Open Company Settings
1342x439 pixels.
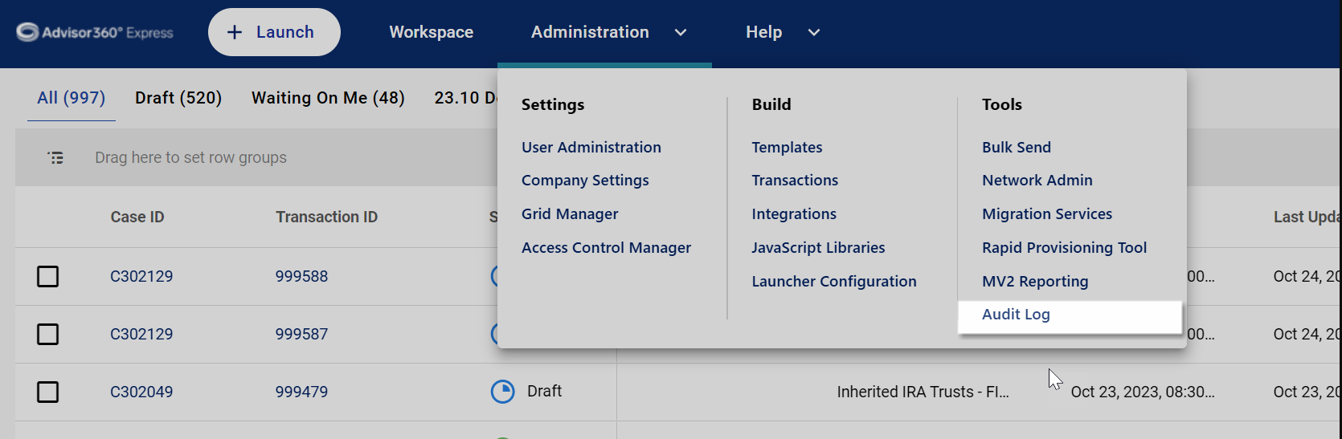pos(585,181)
